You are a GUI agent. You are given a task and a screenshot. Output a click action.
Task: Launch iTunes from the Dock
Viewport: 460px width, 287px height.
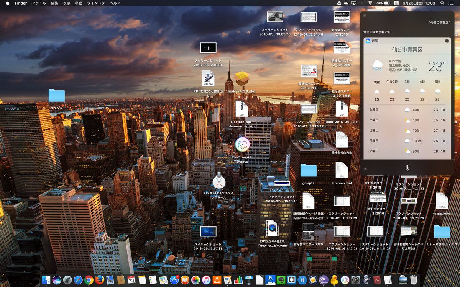coord(206,280)
